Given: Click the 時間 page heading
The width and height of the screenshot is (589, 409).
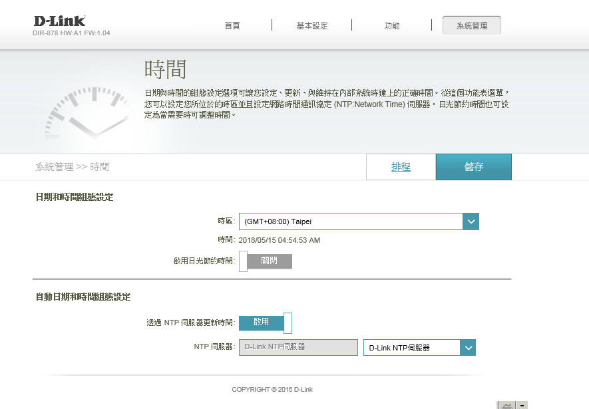Looking at the screenshot, I should [x=165, y=69].
